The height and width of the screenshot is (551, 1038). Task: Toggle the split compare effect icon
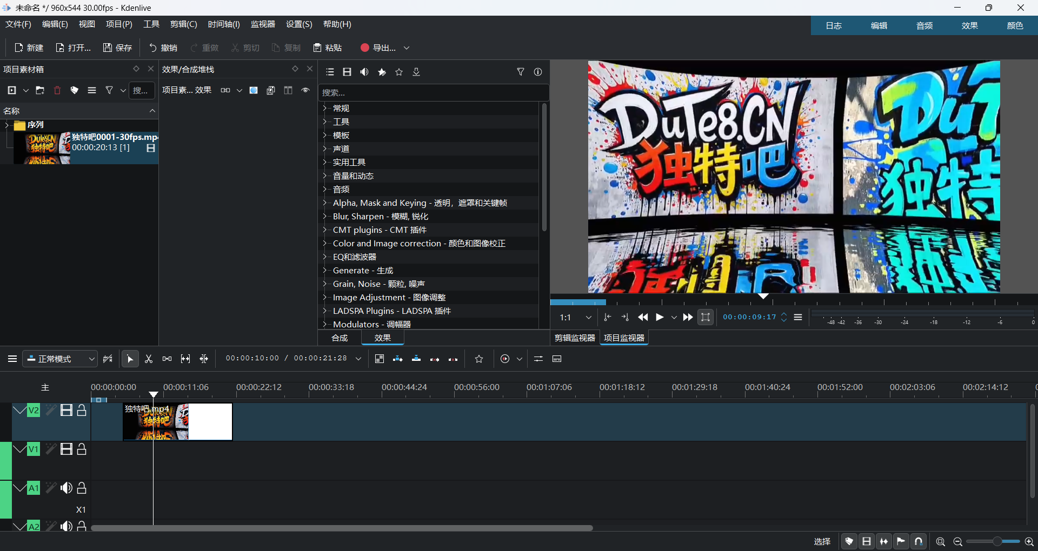pyautogui.click(x=288, y=90)
